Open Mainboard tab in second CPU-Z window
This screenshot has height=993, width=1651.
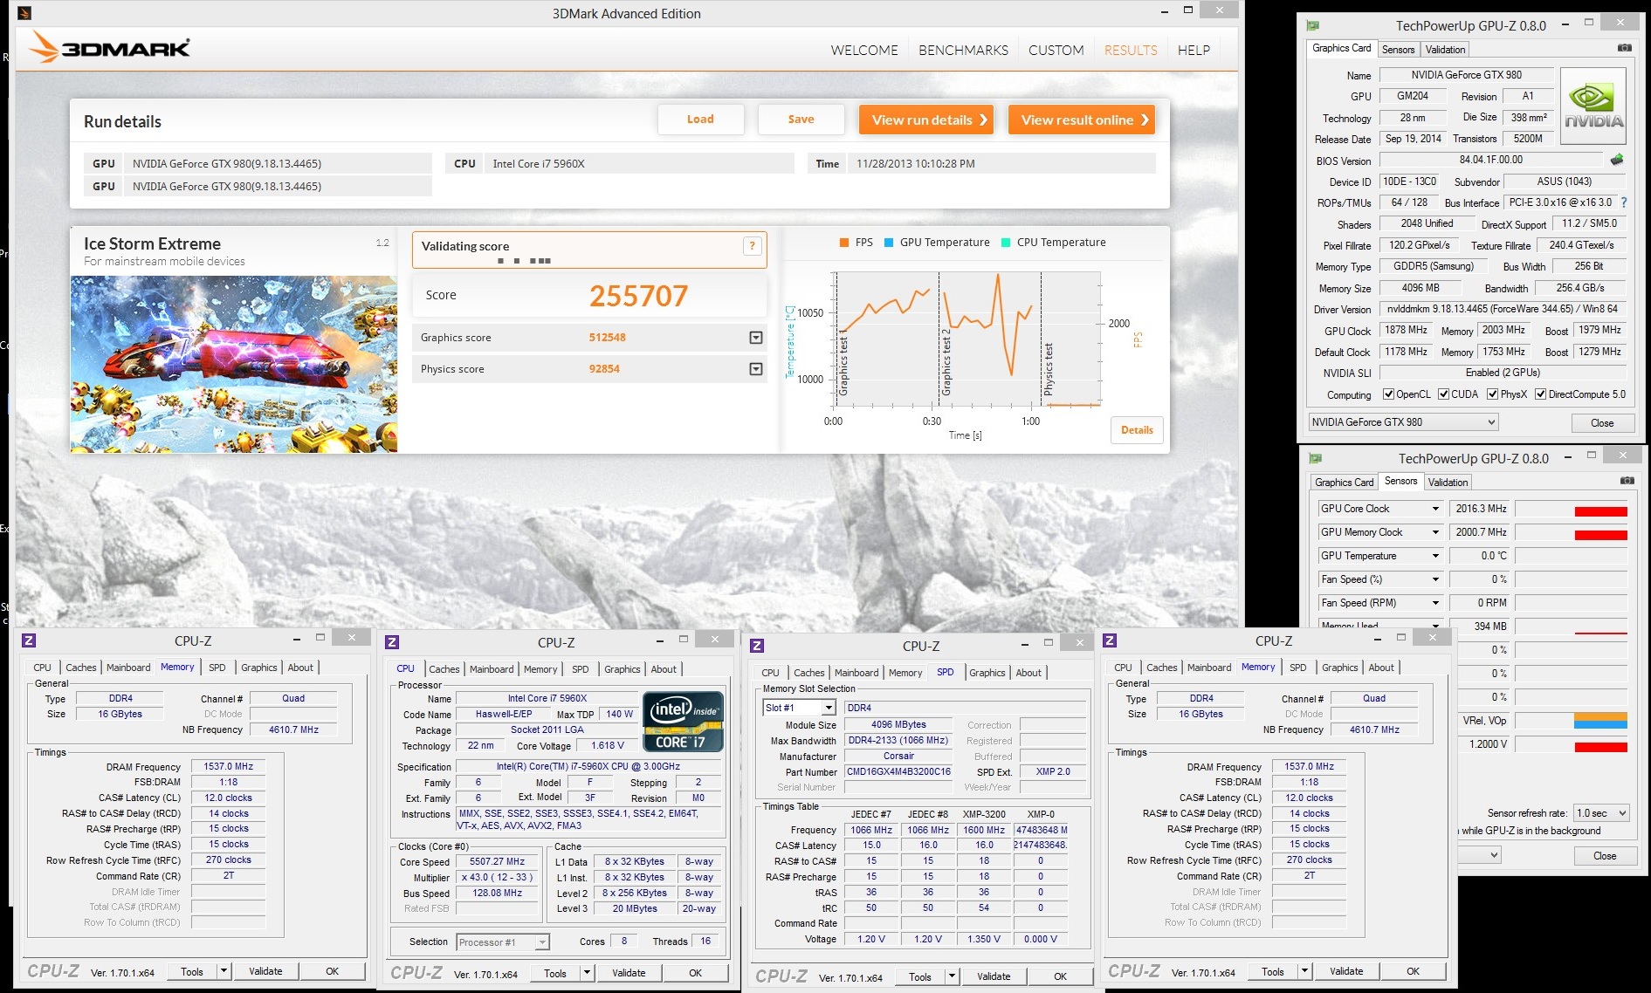(492, 669)
